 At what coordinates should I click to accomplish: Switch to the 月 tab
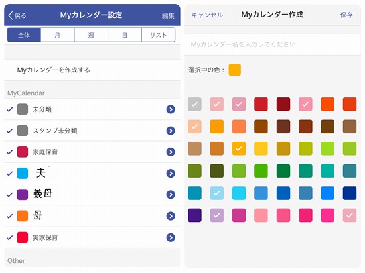point(58,35)
